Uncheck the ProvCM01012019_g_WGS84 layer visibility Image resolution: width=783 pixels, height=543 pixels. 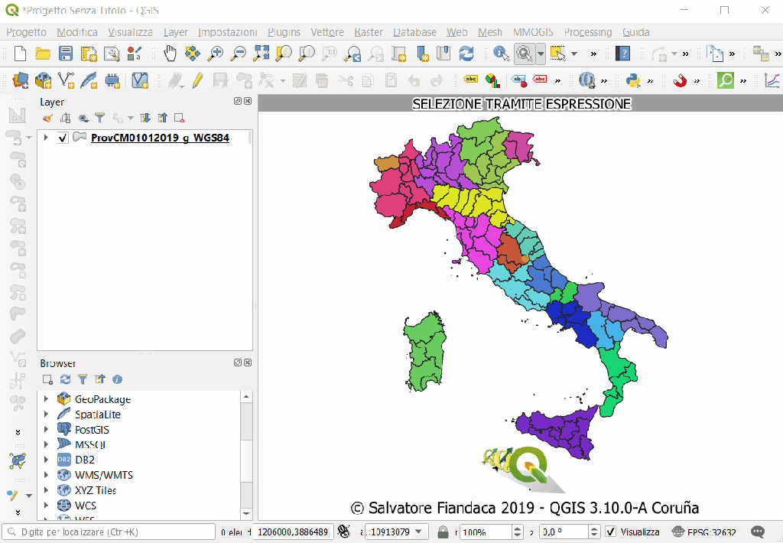pos(63,138)
